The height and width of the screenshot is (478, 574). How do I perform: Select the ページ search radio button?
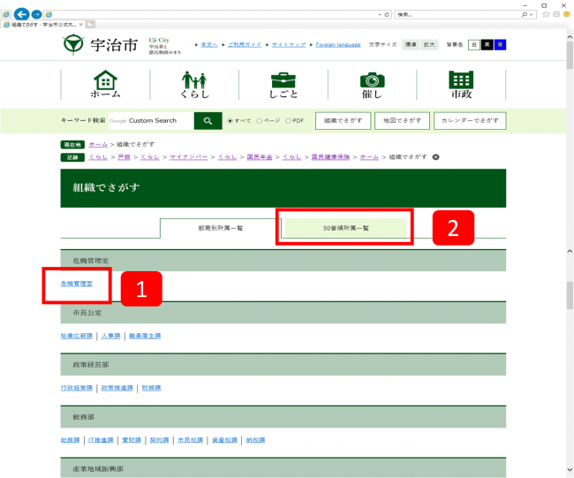260,121
